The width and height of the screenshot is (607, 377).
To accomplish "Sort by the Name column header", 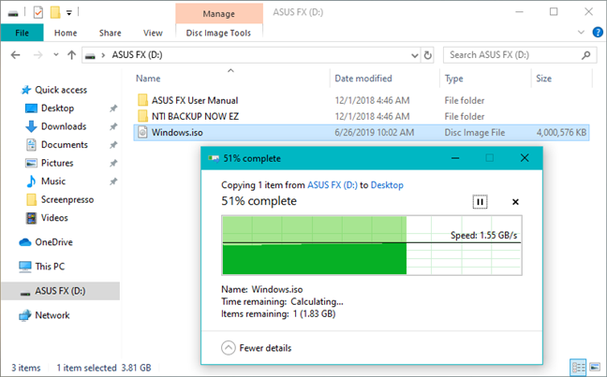I will tap(148, 79).
